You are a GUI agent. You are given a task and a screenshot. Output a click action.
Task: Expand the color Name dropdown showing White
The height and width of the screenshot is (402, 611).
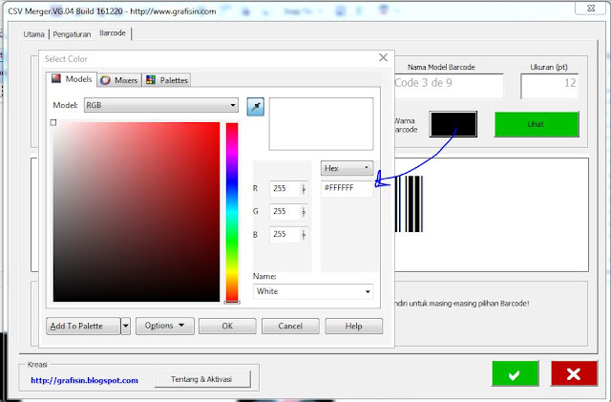[x=313, y=291]
